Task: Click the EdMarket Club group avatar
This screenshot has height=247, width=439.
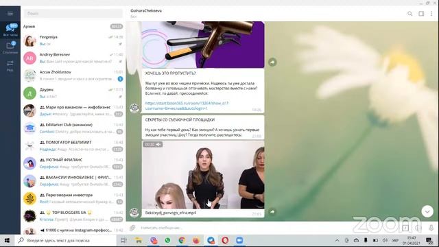Action: tap(29, 128)
